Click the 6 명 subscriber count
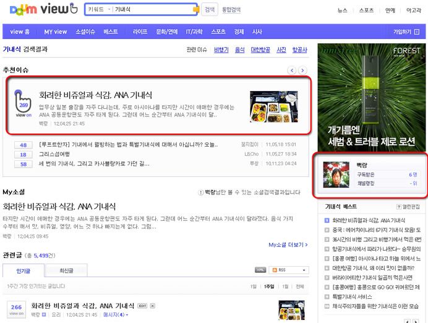The image size is (428, 323). (413, 174)
